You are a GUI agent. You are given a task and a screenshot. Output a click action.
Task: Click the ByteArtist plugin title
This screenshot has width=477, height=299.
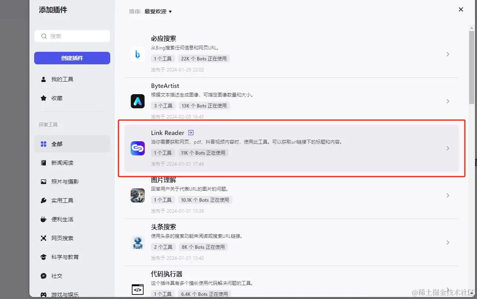pos(165,86)
